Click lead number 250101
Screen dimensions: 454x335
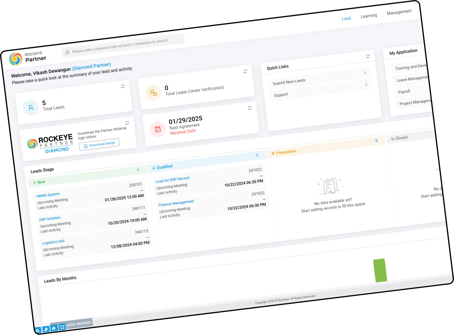[136, 185]
